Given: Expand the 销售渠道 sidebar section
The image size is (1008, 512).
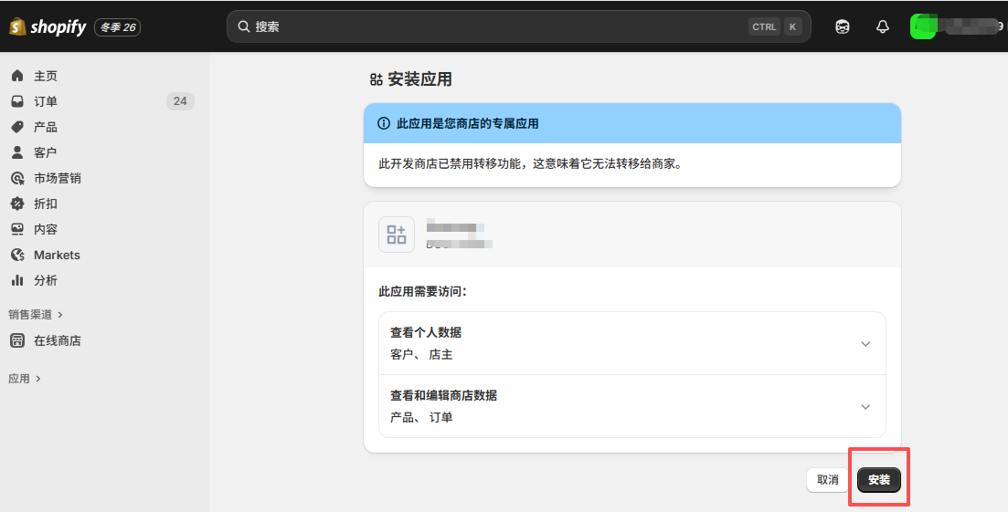Looking at the screenshot, I should click(x=36, y=314).
